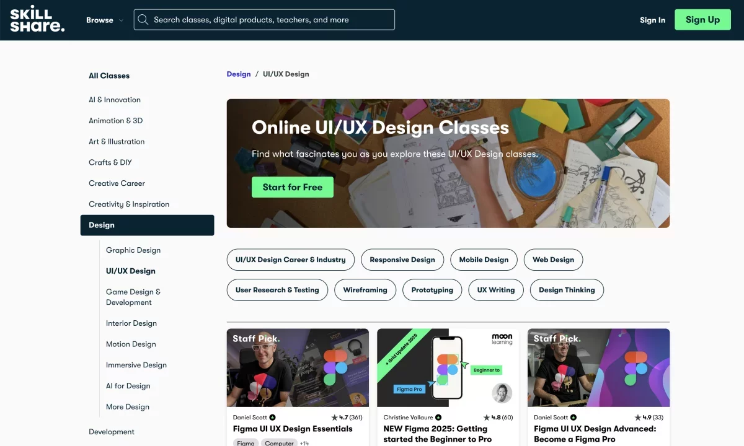
Task: Click the Sign Up button
Action: [702, 20]
